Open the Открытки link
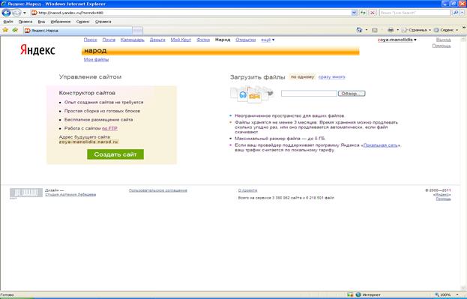The width and height of the screenshot is (467, 299). click(246, 40)
